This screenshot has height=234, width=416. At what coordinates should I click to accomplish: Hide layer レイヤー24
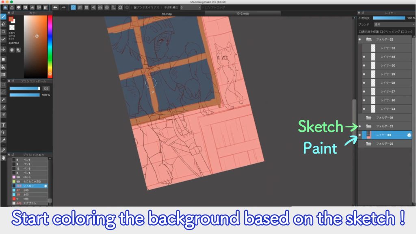[364, 109]
